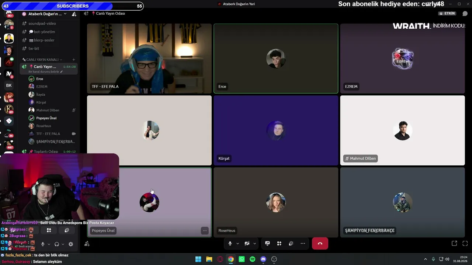The width and height of the screenshot is (472, 265).
Task: Join Toplantı Odası voice channel
Action: click(49, 152)
